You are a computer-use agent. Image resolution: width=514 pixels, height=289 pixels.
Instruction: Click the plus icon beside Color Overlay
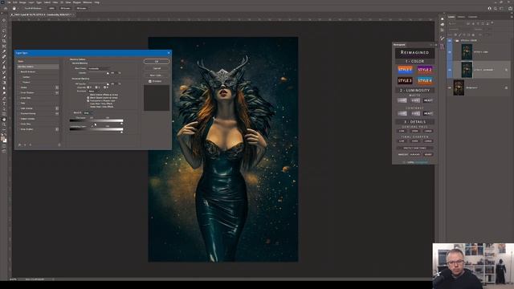57,108
